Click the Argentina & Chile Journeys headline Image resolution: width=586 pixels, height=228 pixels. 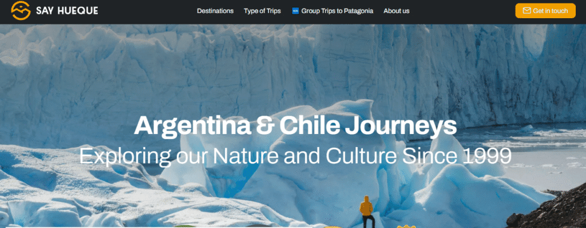pos(295,127)
